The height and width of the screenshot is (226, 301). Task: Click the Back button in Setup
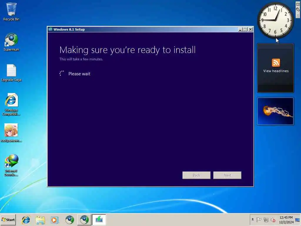click(196, 175)
